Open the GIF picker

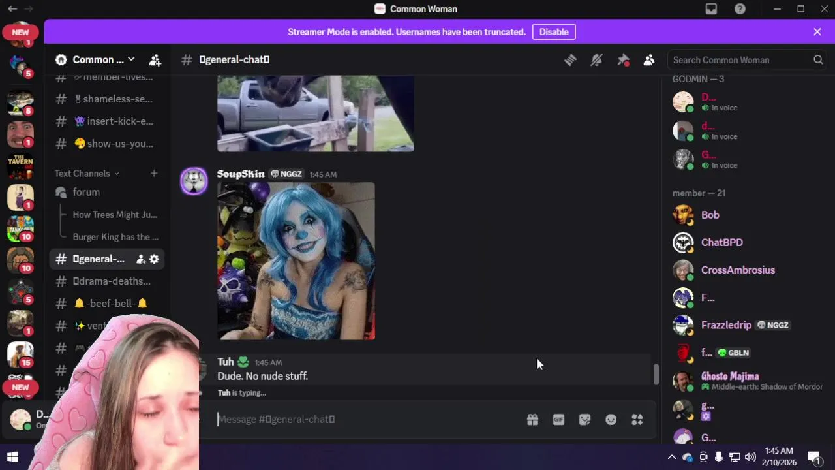pos(558,420)
